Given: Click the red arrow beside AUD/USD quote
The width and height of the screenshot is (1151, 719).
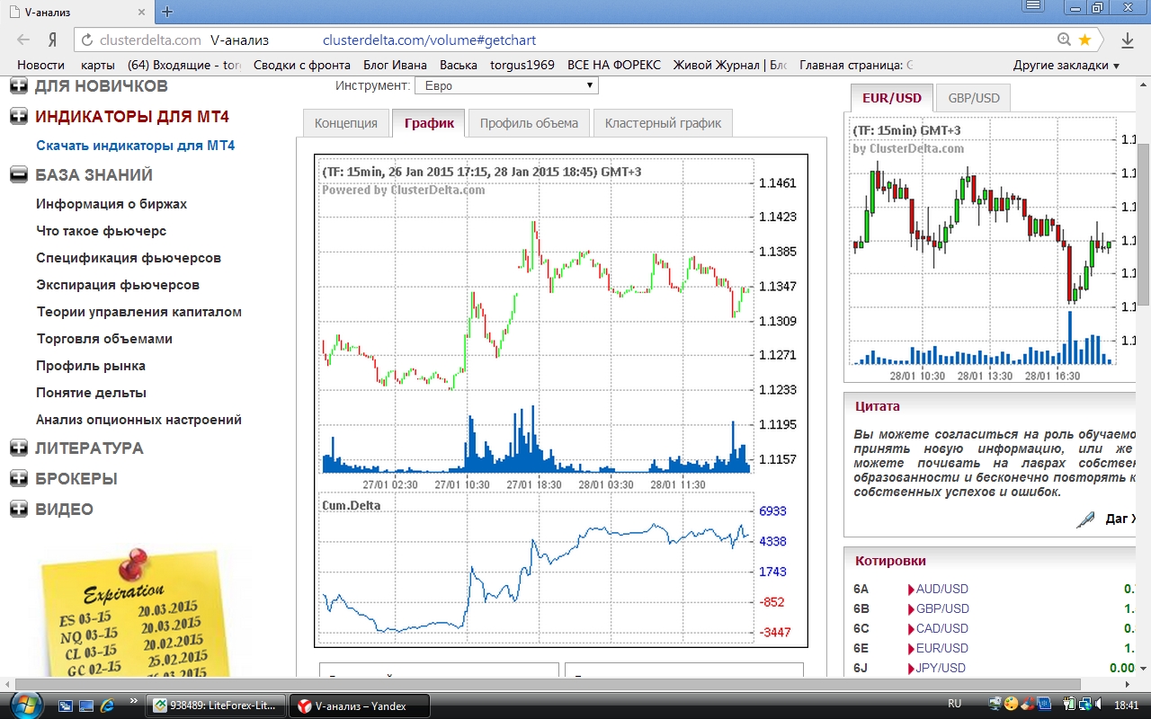Looking at the screenshot, I should (911, 589).
